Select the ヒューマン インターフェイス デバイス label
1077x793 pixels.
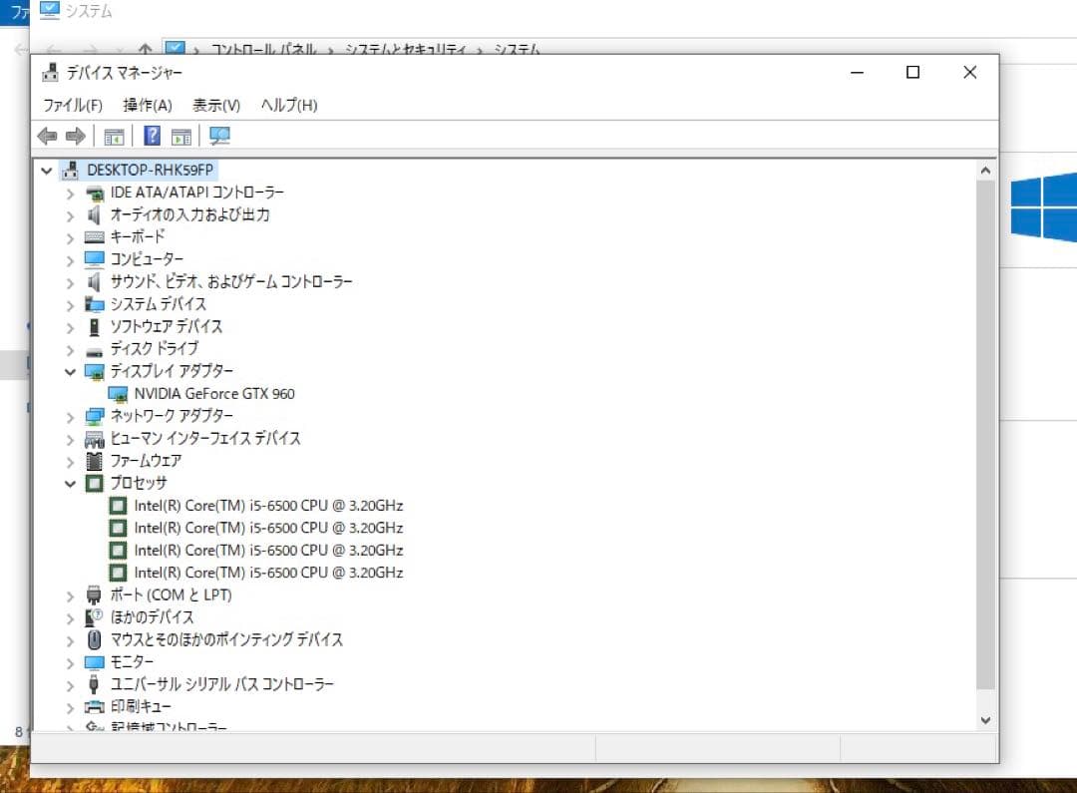click(x=205, y=439)
